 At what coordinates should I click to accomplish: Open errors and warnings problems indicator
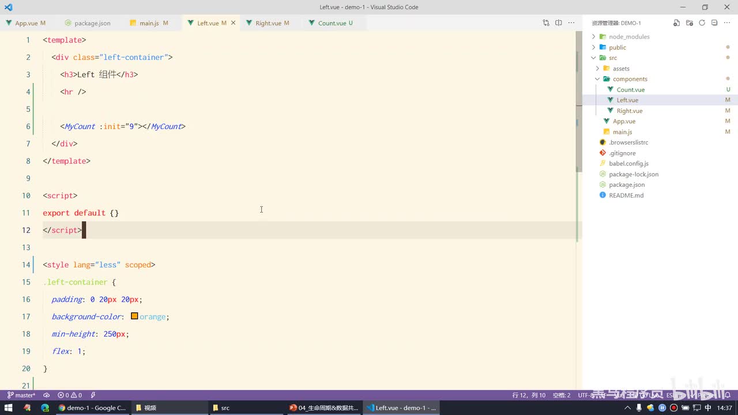click(x=70, y=395)
